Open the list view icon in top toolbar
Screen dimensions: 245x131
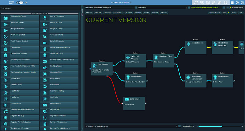(x=208, y=2)
